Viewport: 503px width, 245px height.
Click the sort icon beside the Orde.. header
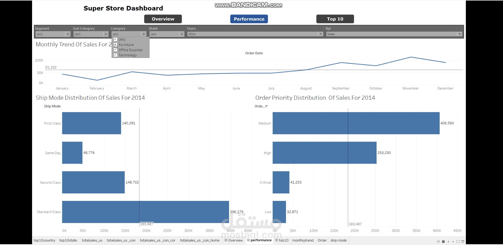point(266,106)
